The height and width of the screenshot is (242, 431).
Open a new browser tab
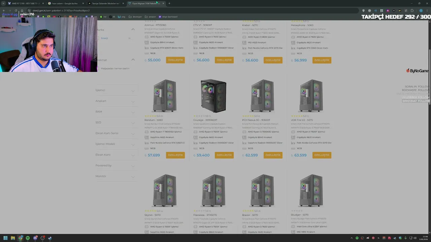pos(169,3)
